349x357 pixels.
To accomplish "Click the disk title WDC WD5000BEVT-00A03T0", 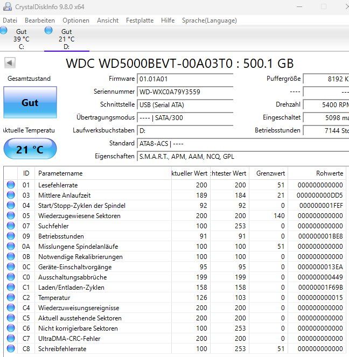I will click(x=149, y=64).
